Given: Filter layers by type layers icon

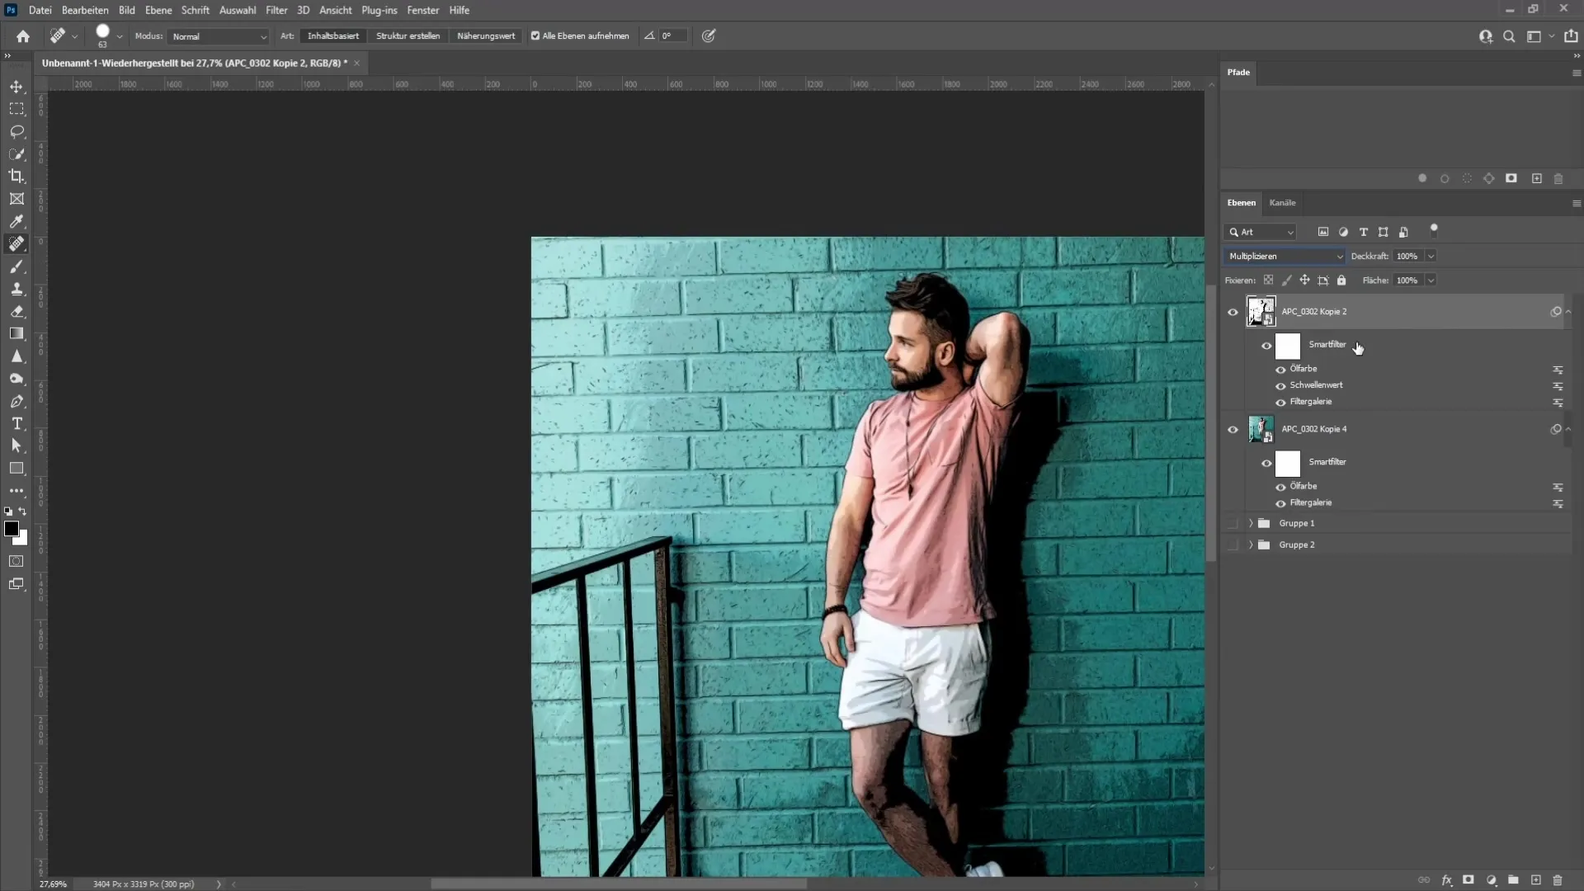Looking at the screenshot, I should pos(1363,232).
